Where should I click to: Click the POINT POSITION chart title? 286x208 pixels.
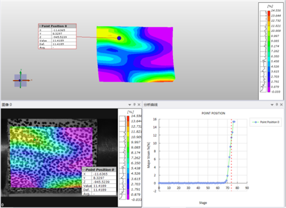tap(213, 113)
